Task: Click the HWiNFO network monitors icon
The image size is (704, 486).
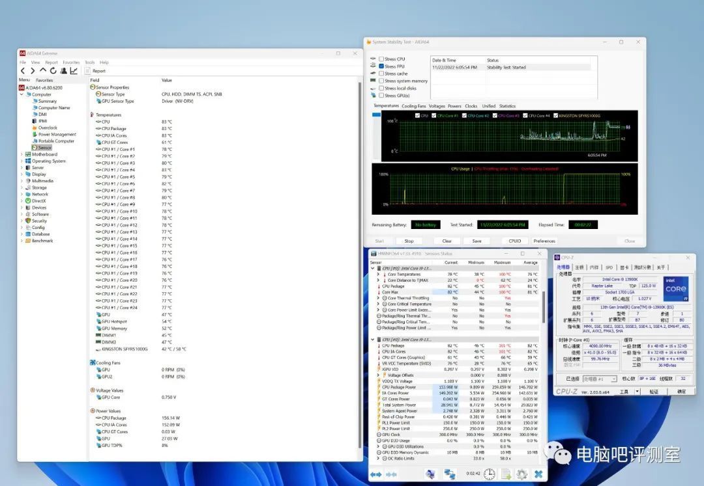Action: (449, 474)
